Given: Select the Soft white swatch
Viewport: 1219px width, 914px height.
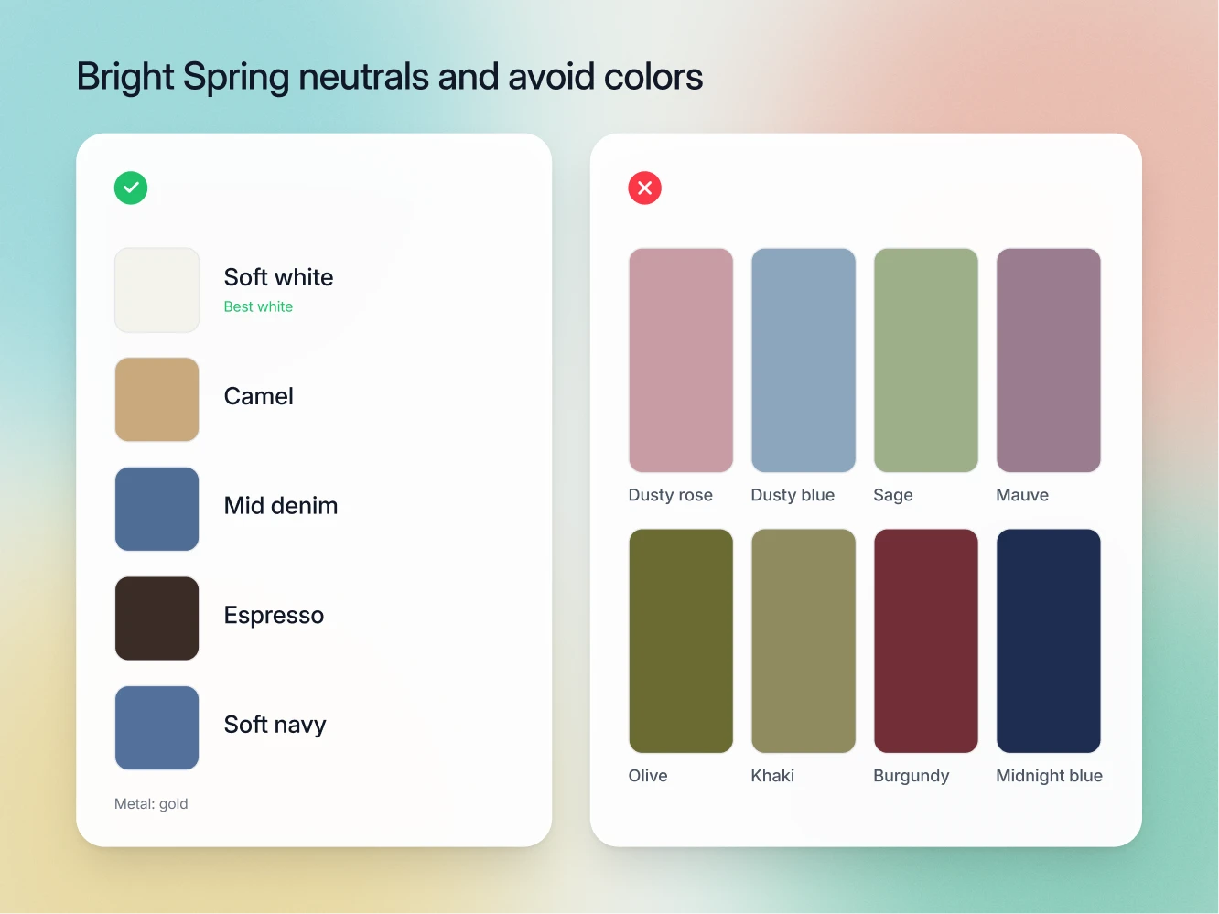Looking at the screenshot, I should [x=157, y=290].
